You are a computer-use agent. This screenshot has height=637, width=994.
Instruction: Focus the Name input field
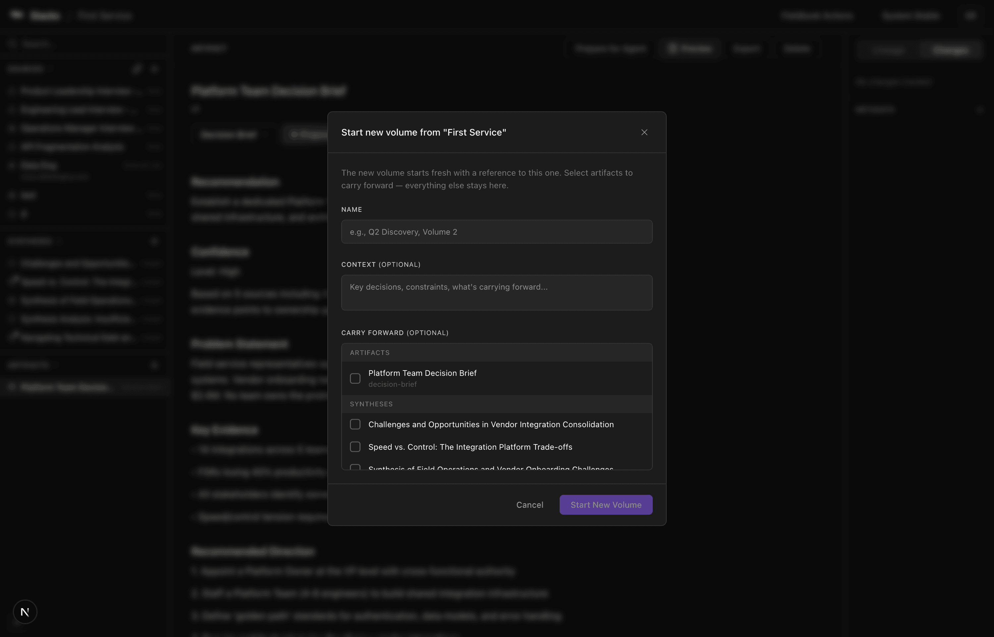[x=496, y=232]
